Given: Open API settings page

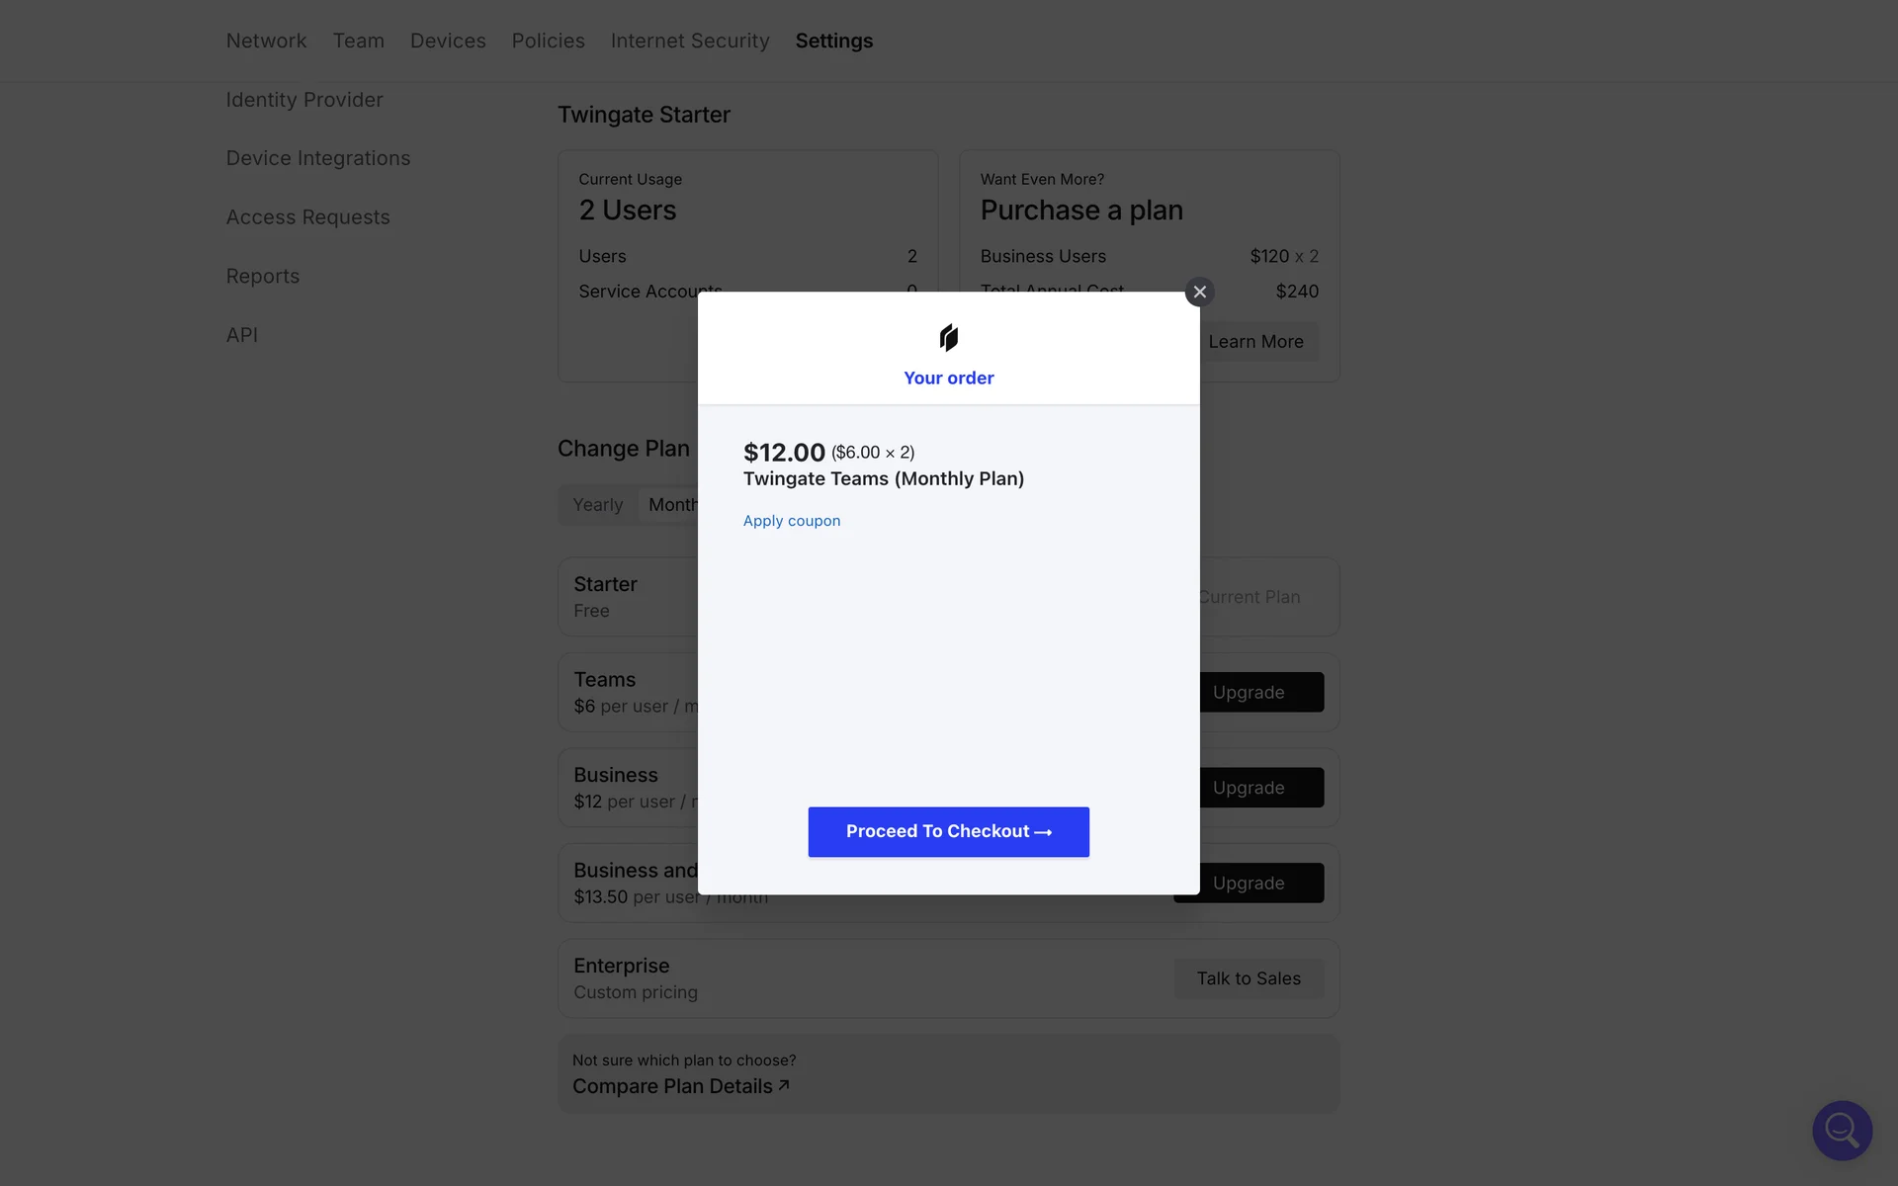Looking at the screenshot, I should click(x=241, y=335).
